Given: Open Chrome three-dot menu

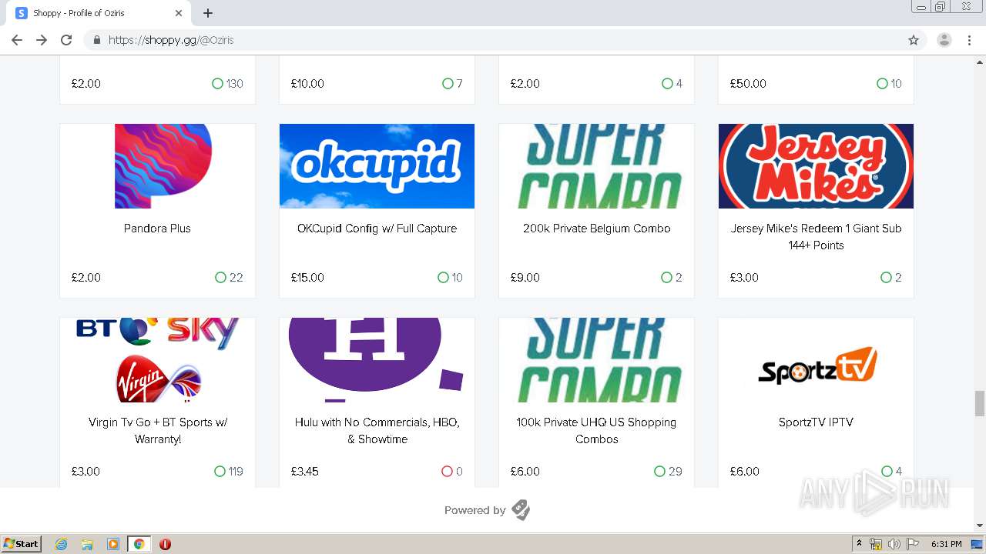Looking at the screenshot, I should [x=969, y=40].
